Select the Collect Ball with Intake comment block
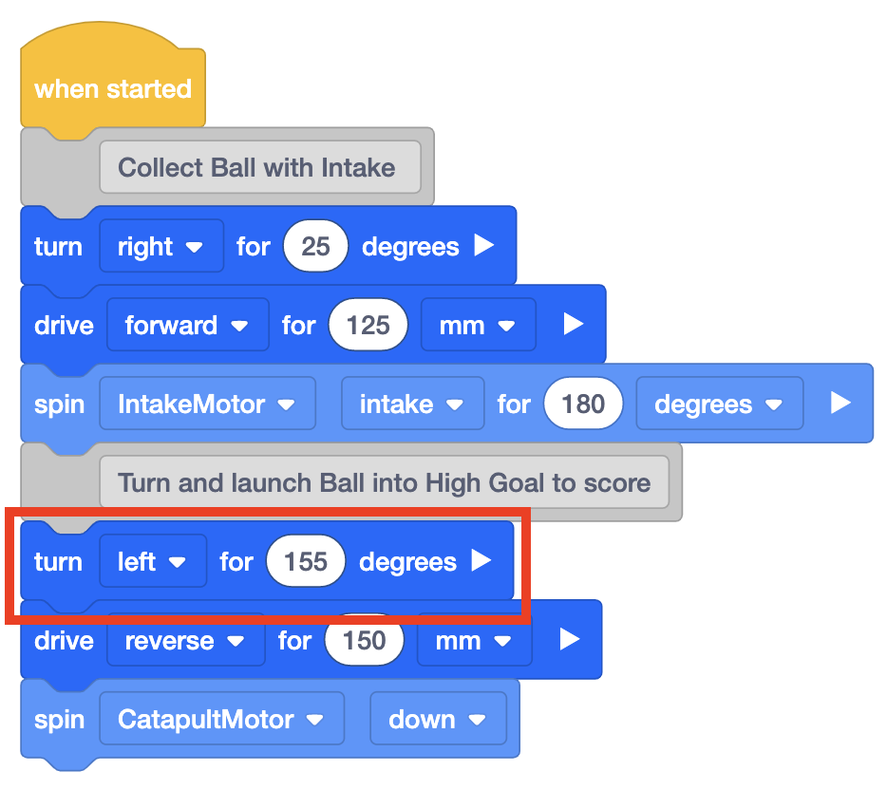Image resolution: width=887 pixels, height=790 pixels. 260,167
